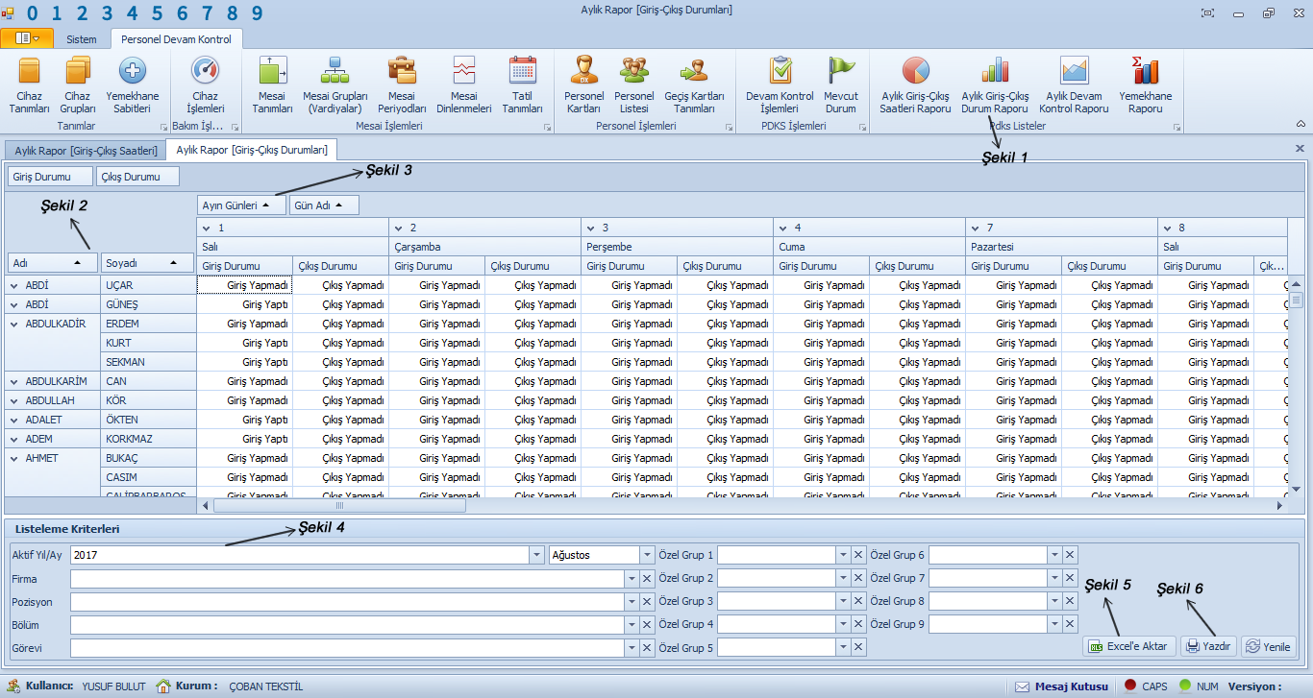The width and height of the screenshot is (1313, 698).
Task: Switch to the Sistem ribbon tab
Action: pos(82,39)
